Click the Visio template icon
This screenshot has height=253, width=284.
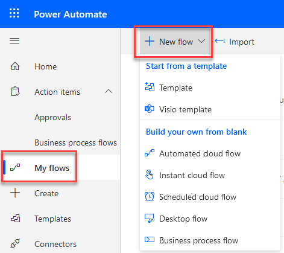coord(150,109)
